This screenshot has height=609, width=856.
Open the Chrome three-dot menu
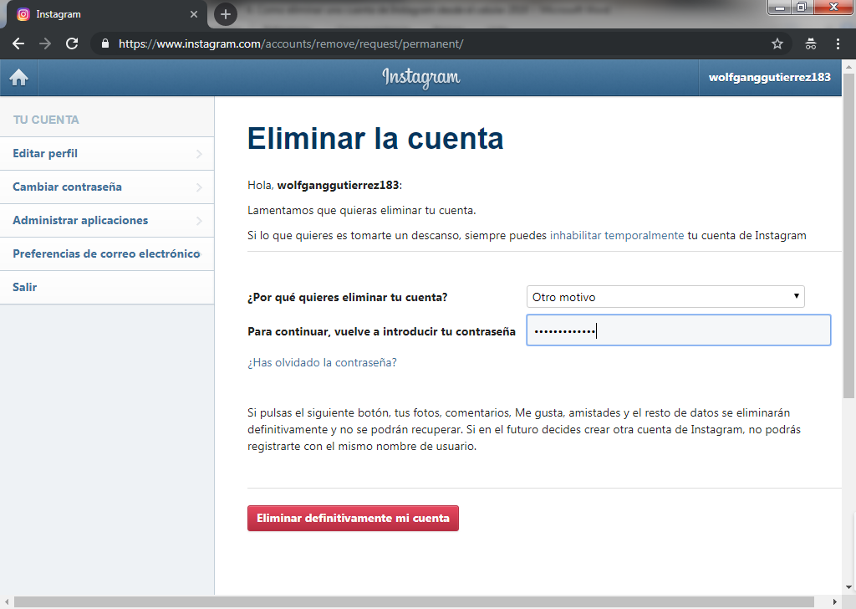838,43
